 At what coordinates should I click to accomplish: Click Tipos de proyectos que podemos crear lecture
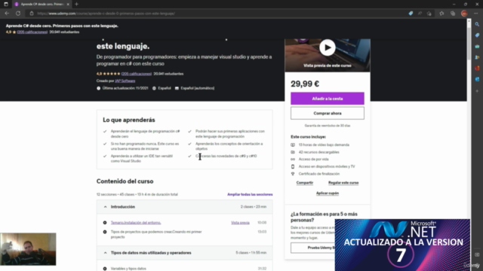click(x=156, y=234)
